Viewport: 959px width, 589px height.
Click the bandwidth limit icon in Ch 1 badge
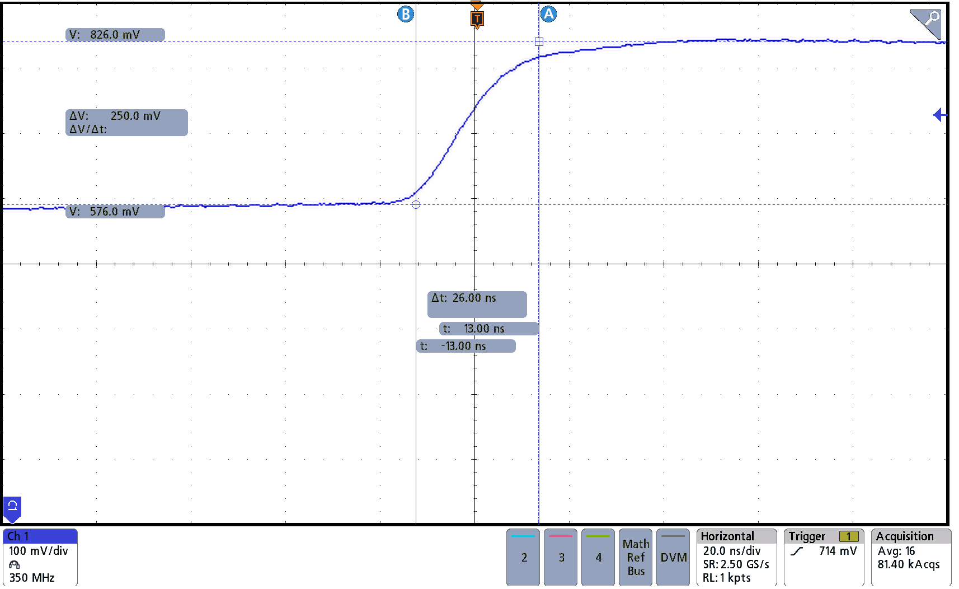[15, 564]
